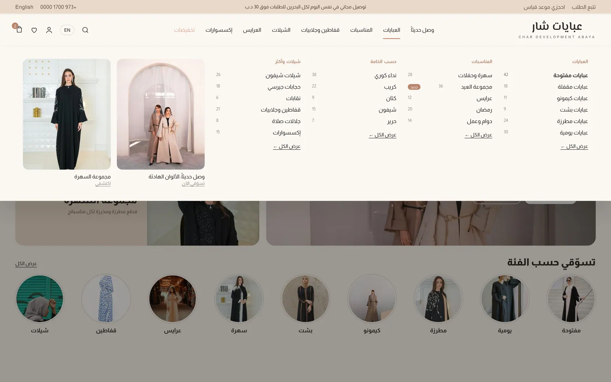
Task: Open the العبايات menu tab
Action: coord(391,30)
